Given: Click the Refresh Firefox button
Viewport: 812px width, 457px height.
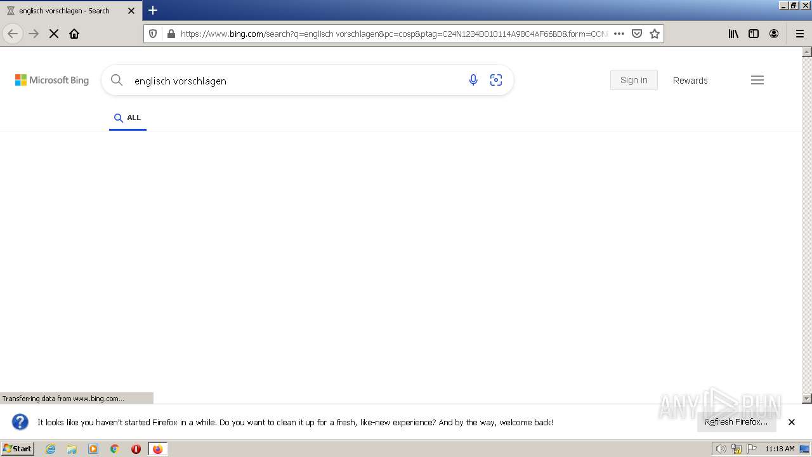Looking at the screenshot, I should coord(737,422).
